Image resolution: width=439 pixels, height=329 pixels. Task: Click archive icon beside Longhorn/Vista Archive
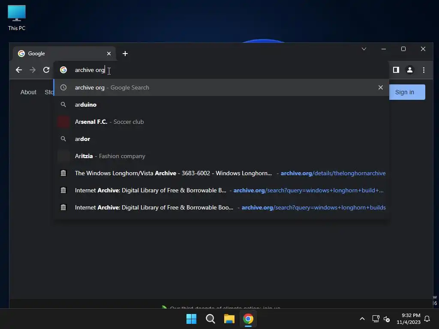pyautogui.click(x=63, y=173)
